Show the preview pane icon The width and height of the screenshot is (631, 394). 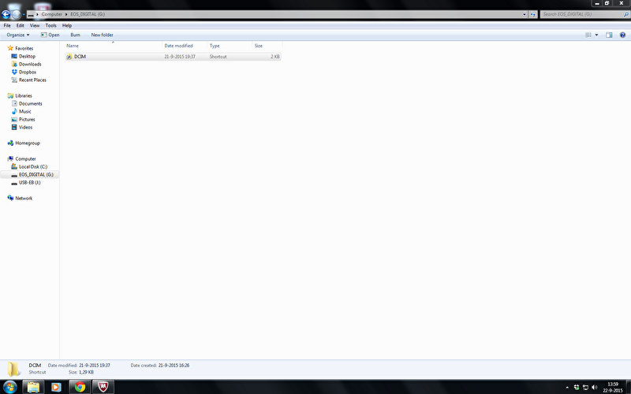point(608,35)
